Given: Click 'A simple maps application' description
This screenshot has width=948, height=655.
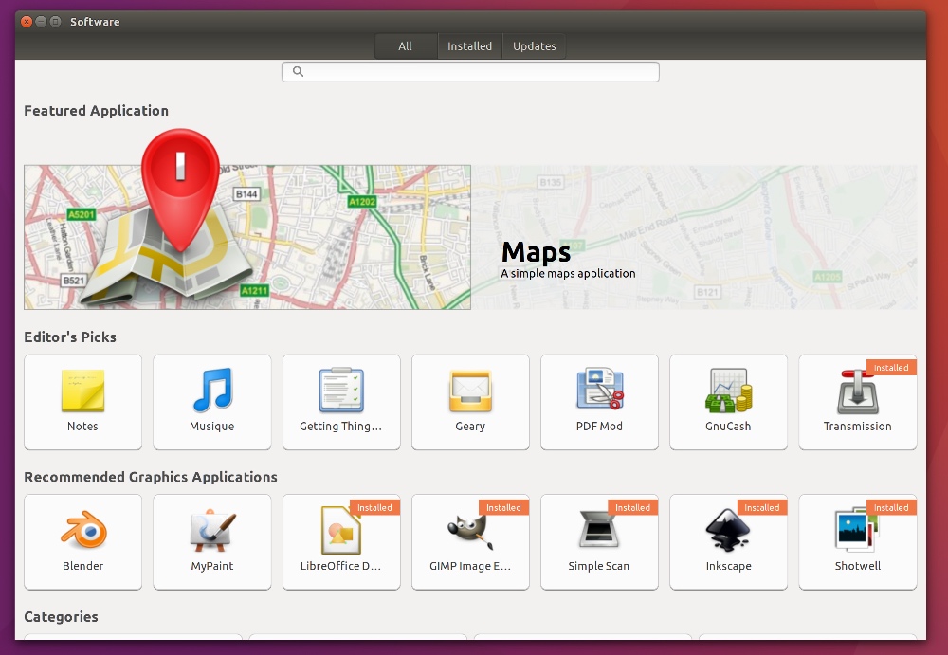Looking at the screenshot, I should pyautogui.click(x=568, y=273).
